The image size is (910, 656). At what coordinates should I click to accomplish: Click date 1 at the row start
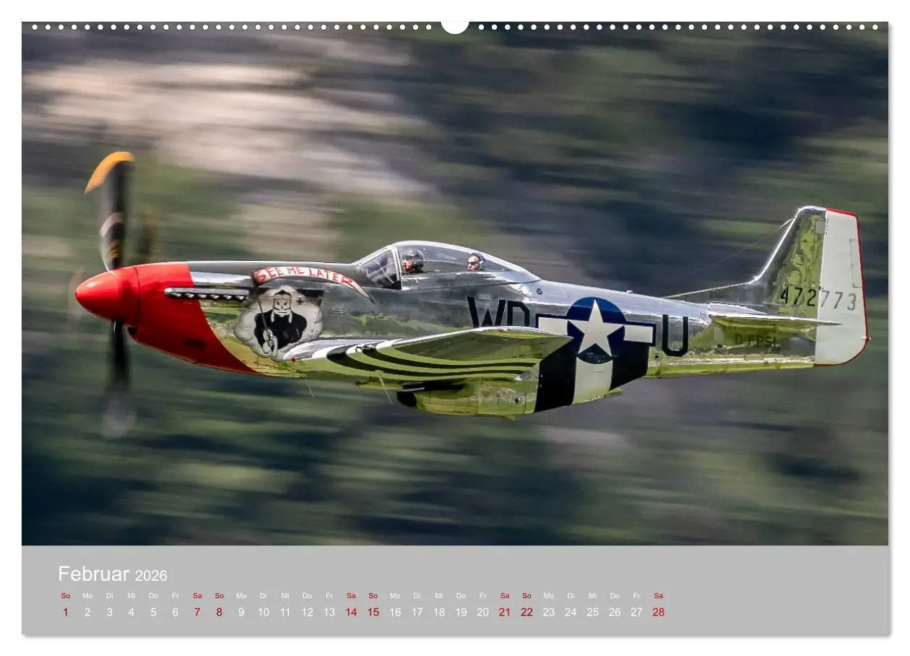click(x=66, y=611)
